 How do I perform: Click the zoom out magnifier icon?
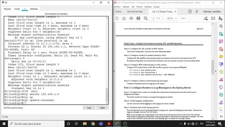click(x=146, y=18)
